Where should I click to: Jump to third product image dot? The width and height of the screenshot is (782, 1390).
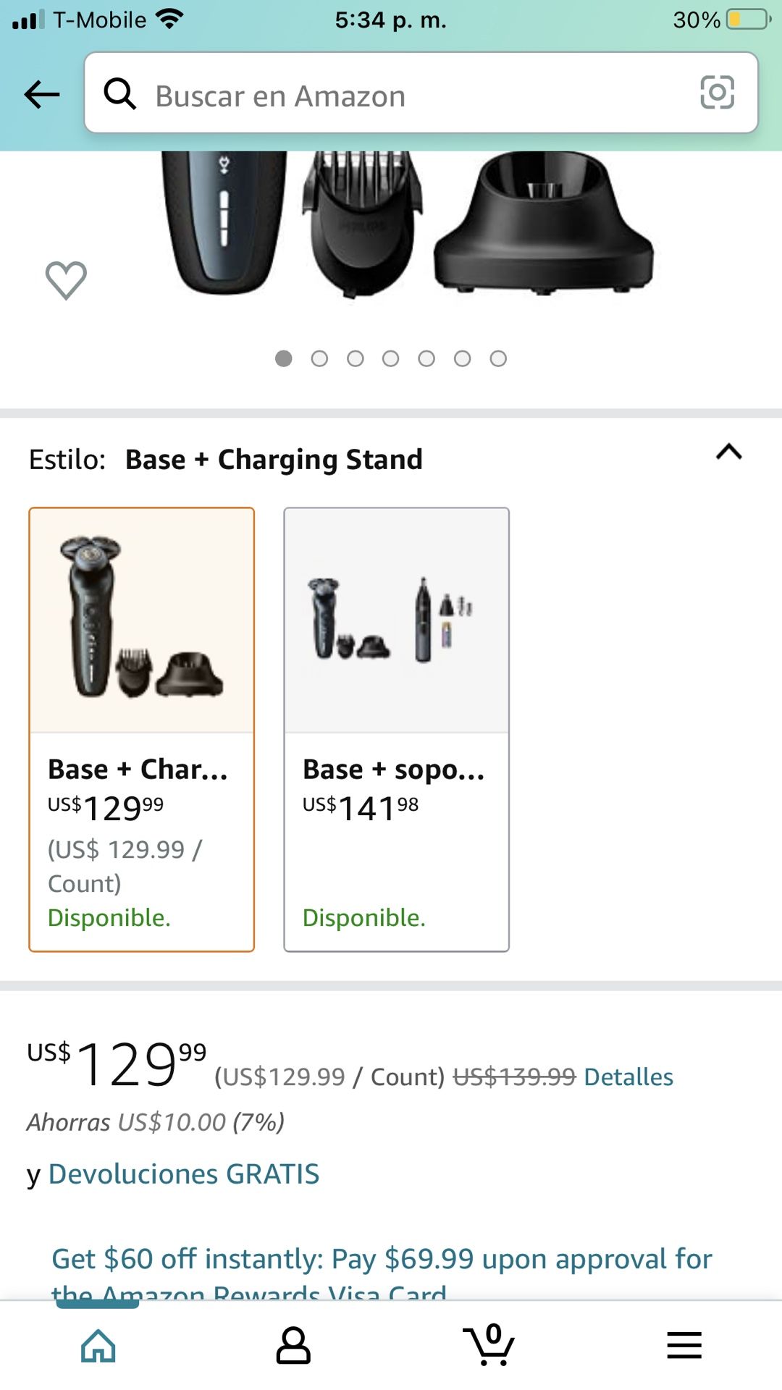pyautogui.click(x=355, y=358)
